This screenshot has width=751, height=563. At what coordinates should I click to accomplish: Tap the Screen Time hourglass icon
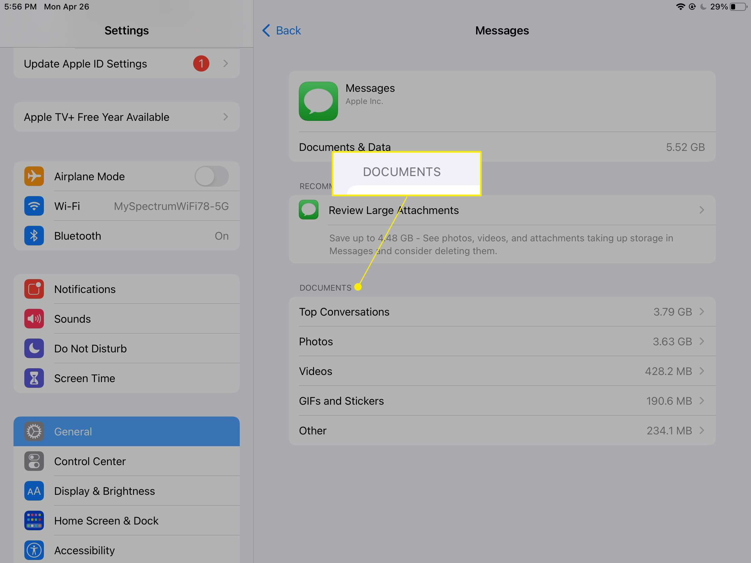point(34,378)
